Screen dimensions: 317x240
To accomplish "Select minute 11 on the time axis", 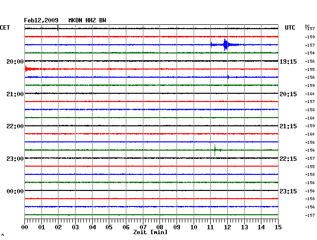I will point(211,227).
